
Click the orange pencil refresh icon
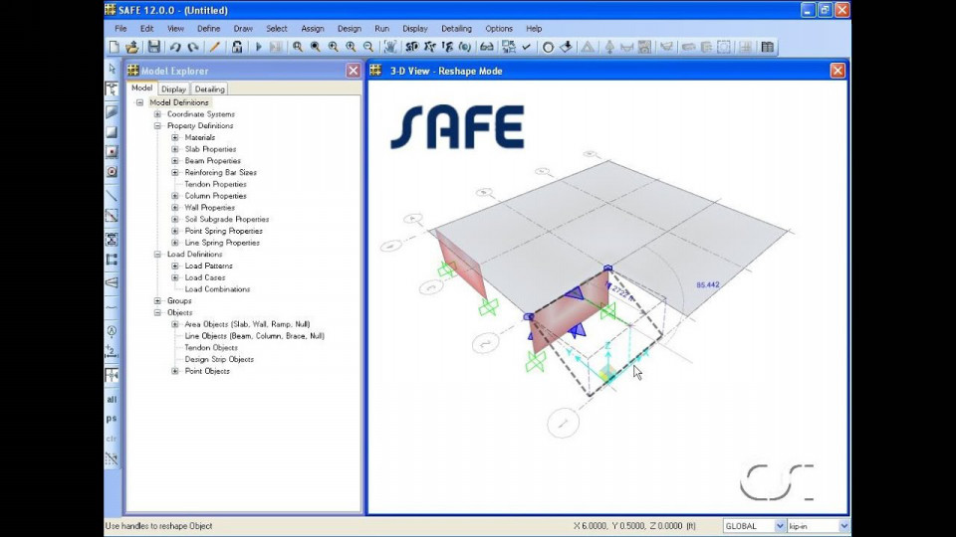point(215,47)
